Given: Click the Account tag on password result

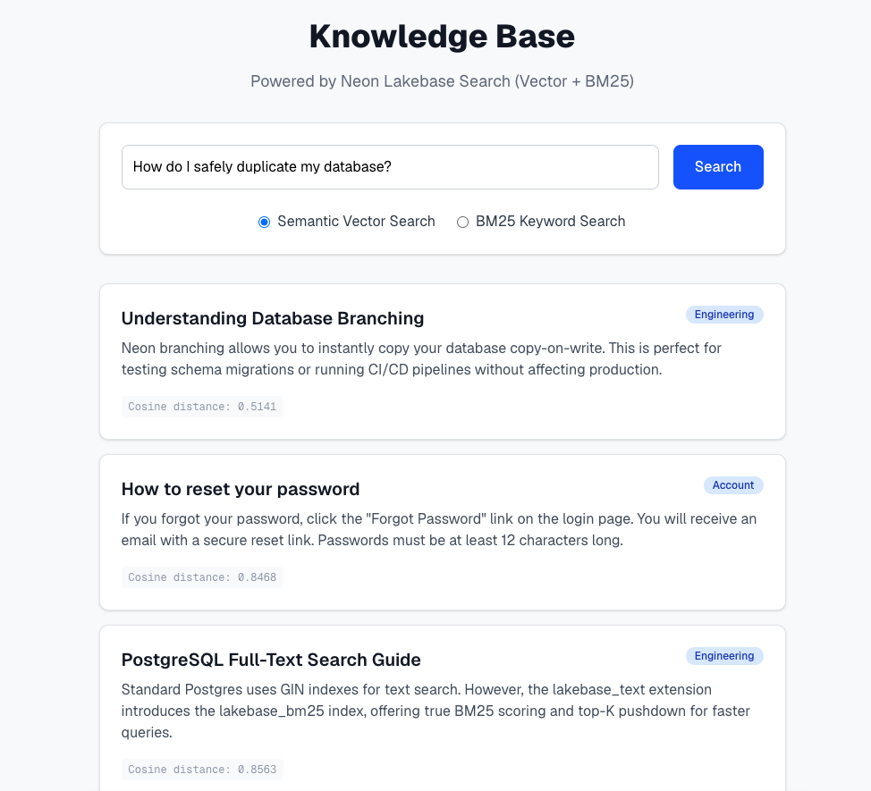Looking at the screenshot, I should point(733,485).
